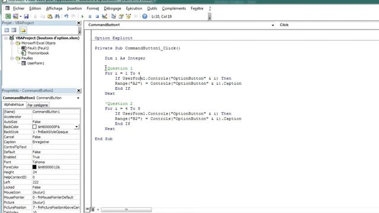Switch to the Alphabétique properties tab
This screenshot has width=379, height=213.
(14, 105)
